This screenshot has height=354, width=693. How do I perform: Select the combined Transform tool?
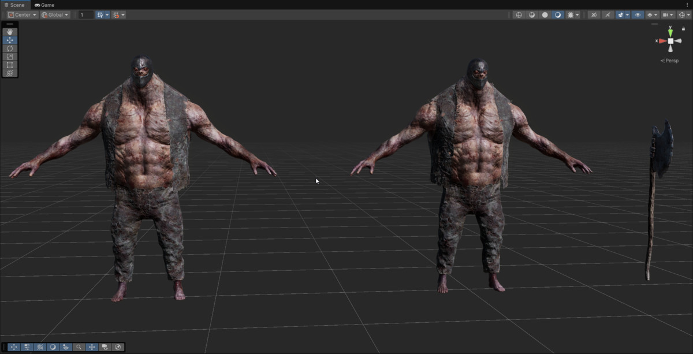(10, 73)
